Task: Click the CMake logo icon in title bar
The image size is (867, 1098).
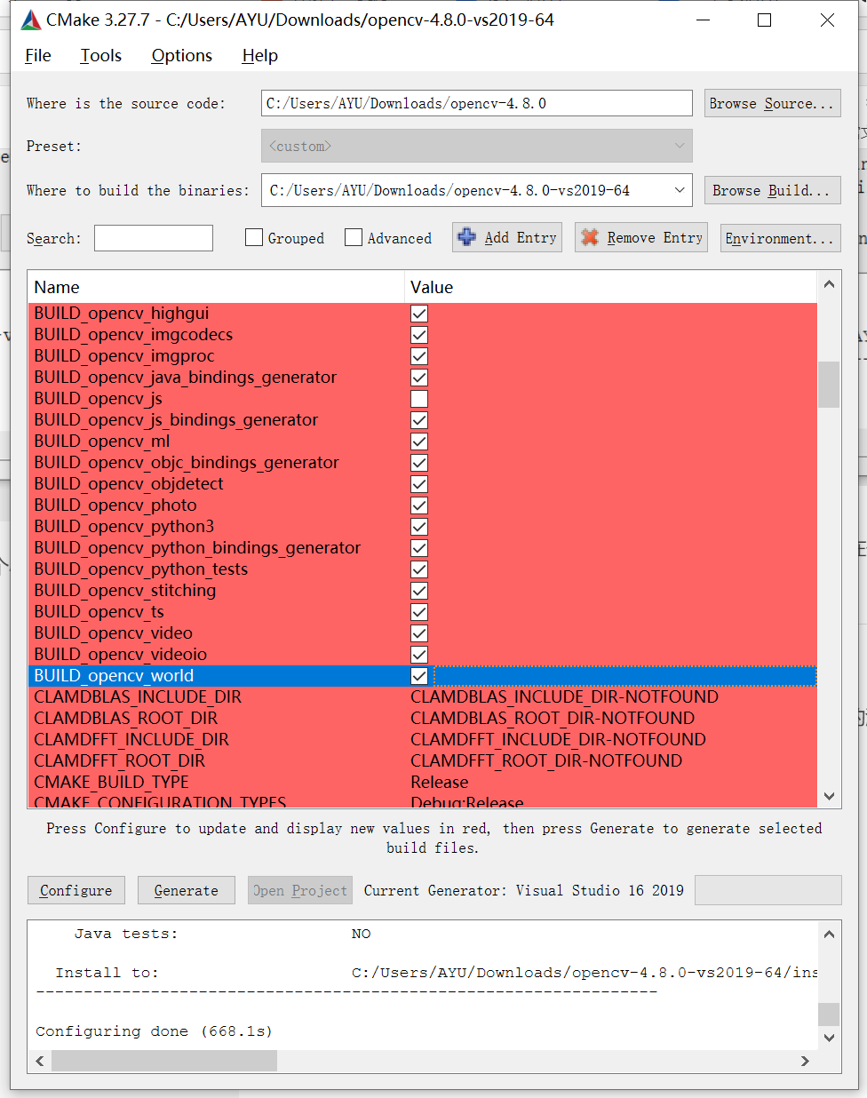Action: pyautogui.click(x=31, y=20)
